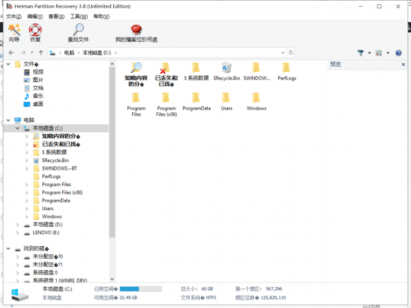
Task: Collapse the 找到的磁 found disks section
Action: pos(8,248)
